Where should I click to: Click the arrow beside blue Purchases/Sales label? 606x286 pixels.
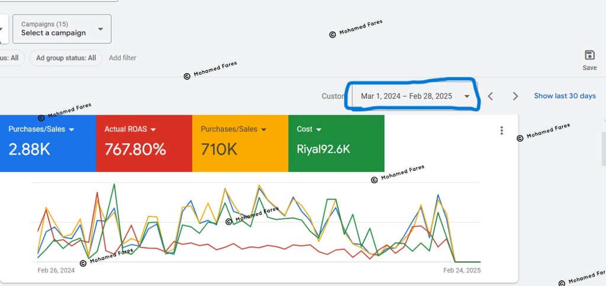72,129
